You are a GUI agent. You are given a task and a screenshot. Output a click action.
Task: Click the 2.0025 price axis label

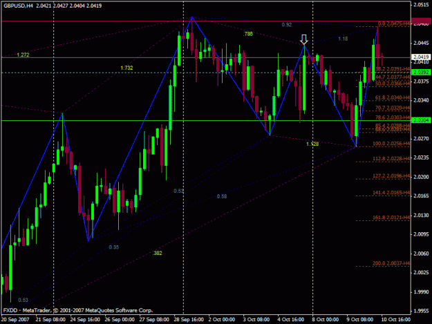coord(421,272)
